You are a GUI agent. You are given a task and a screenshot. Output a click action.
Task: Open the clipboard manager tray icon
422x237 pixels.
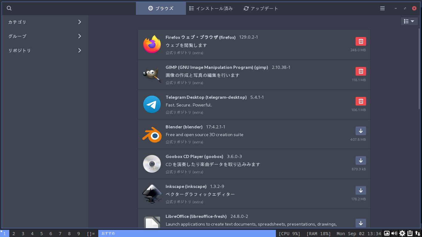click(x=410, y=233)
